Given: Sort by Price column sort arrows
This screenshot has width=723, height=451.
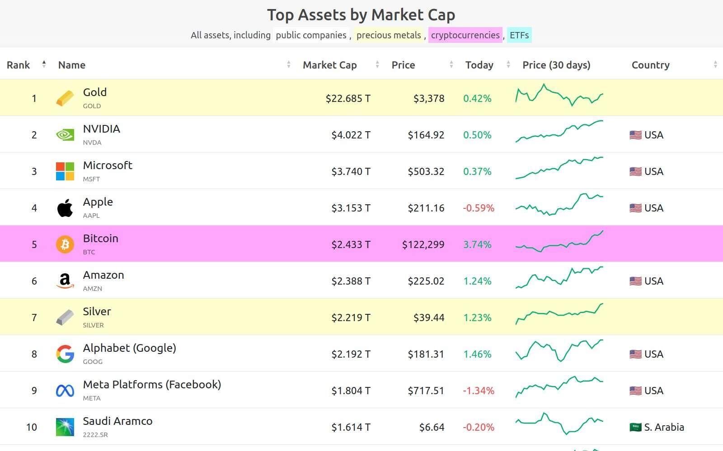Looking at the screenshot, I should coord(451,64).
